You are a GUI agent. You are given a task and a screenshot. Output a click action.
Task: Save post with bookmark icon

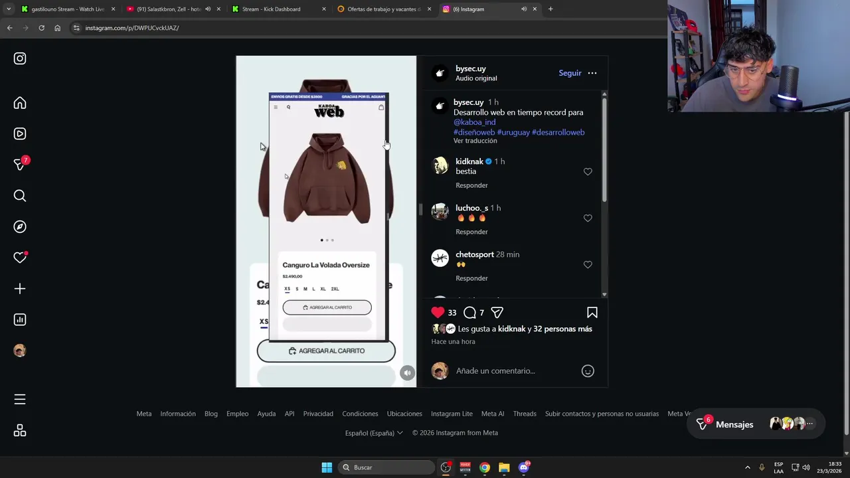coord(592,313)
